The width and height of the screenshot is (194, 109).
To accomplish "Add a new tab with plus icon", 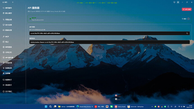I will 13,2.
